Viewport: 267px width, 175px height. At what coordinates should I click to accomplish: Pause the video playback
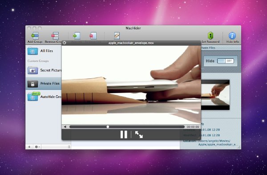tap(124, 134)
